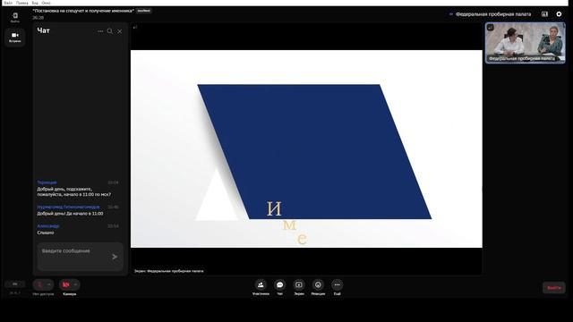Expand microphone options dropdown arrow
573x322 pixels.
pos(49,284)
